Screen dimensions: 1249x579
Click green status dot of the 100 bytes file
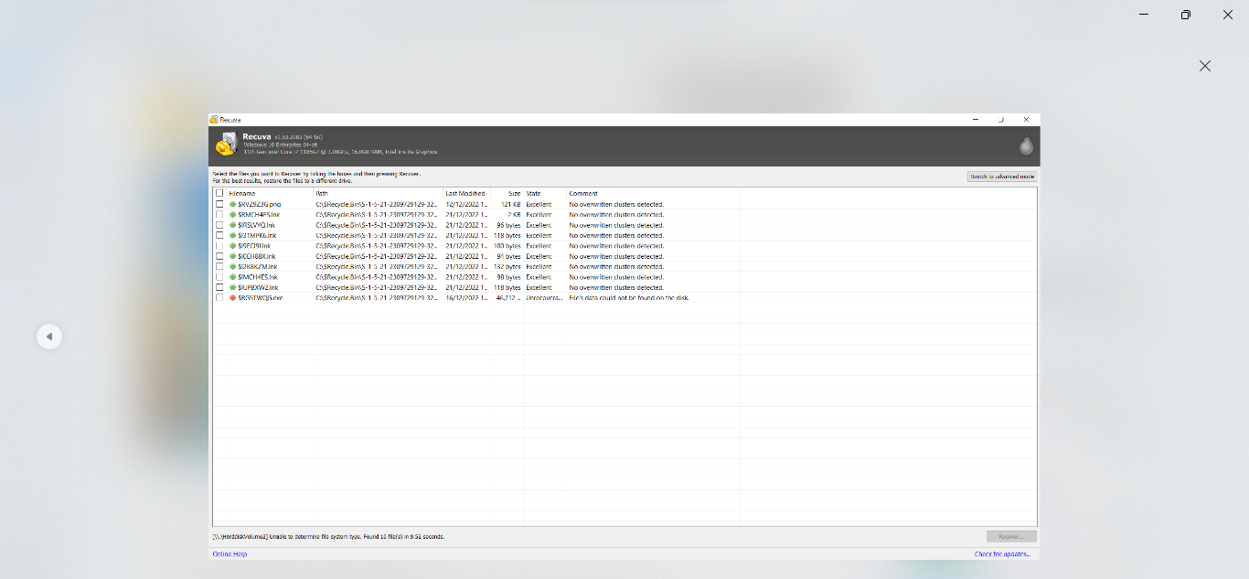coord(232,246)
